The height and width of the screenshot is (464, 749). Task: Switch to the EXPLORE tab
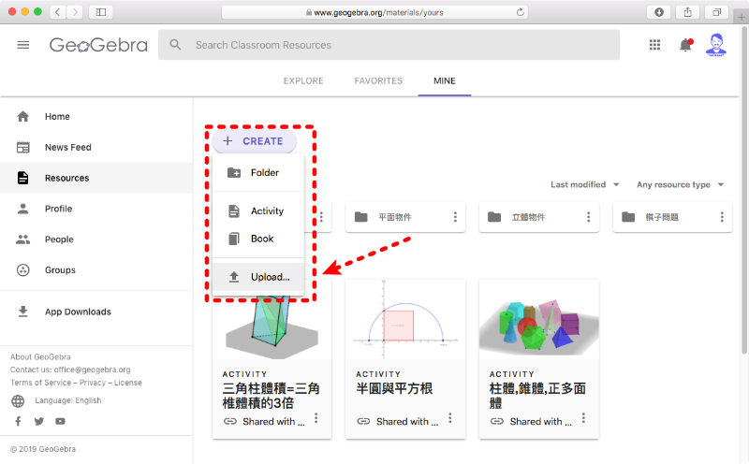coord(303,80)
